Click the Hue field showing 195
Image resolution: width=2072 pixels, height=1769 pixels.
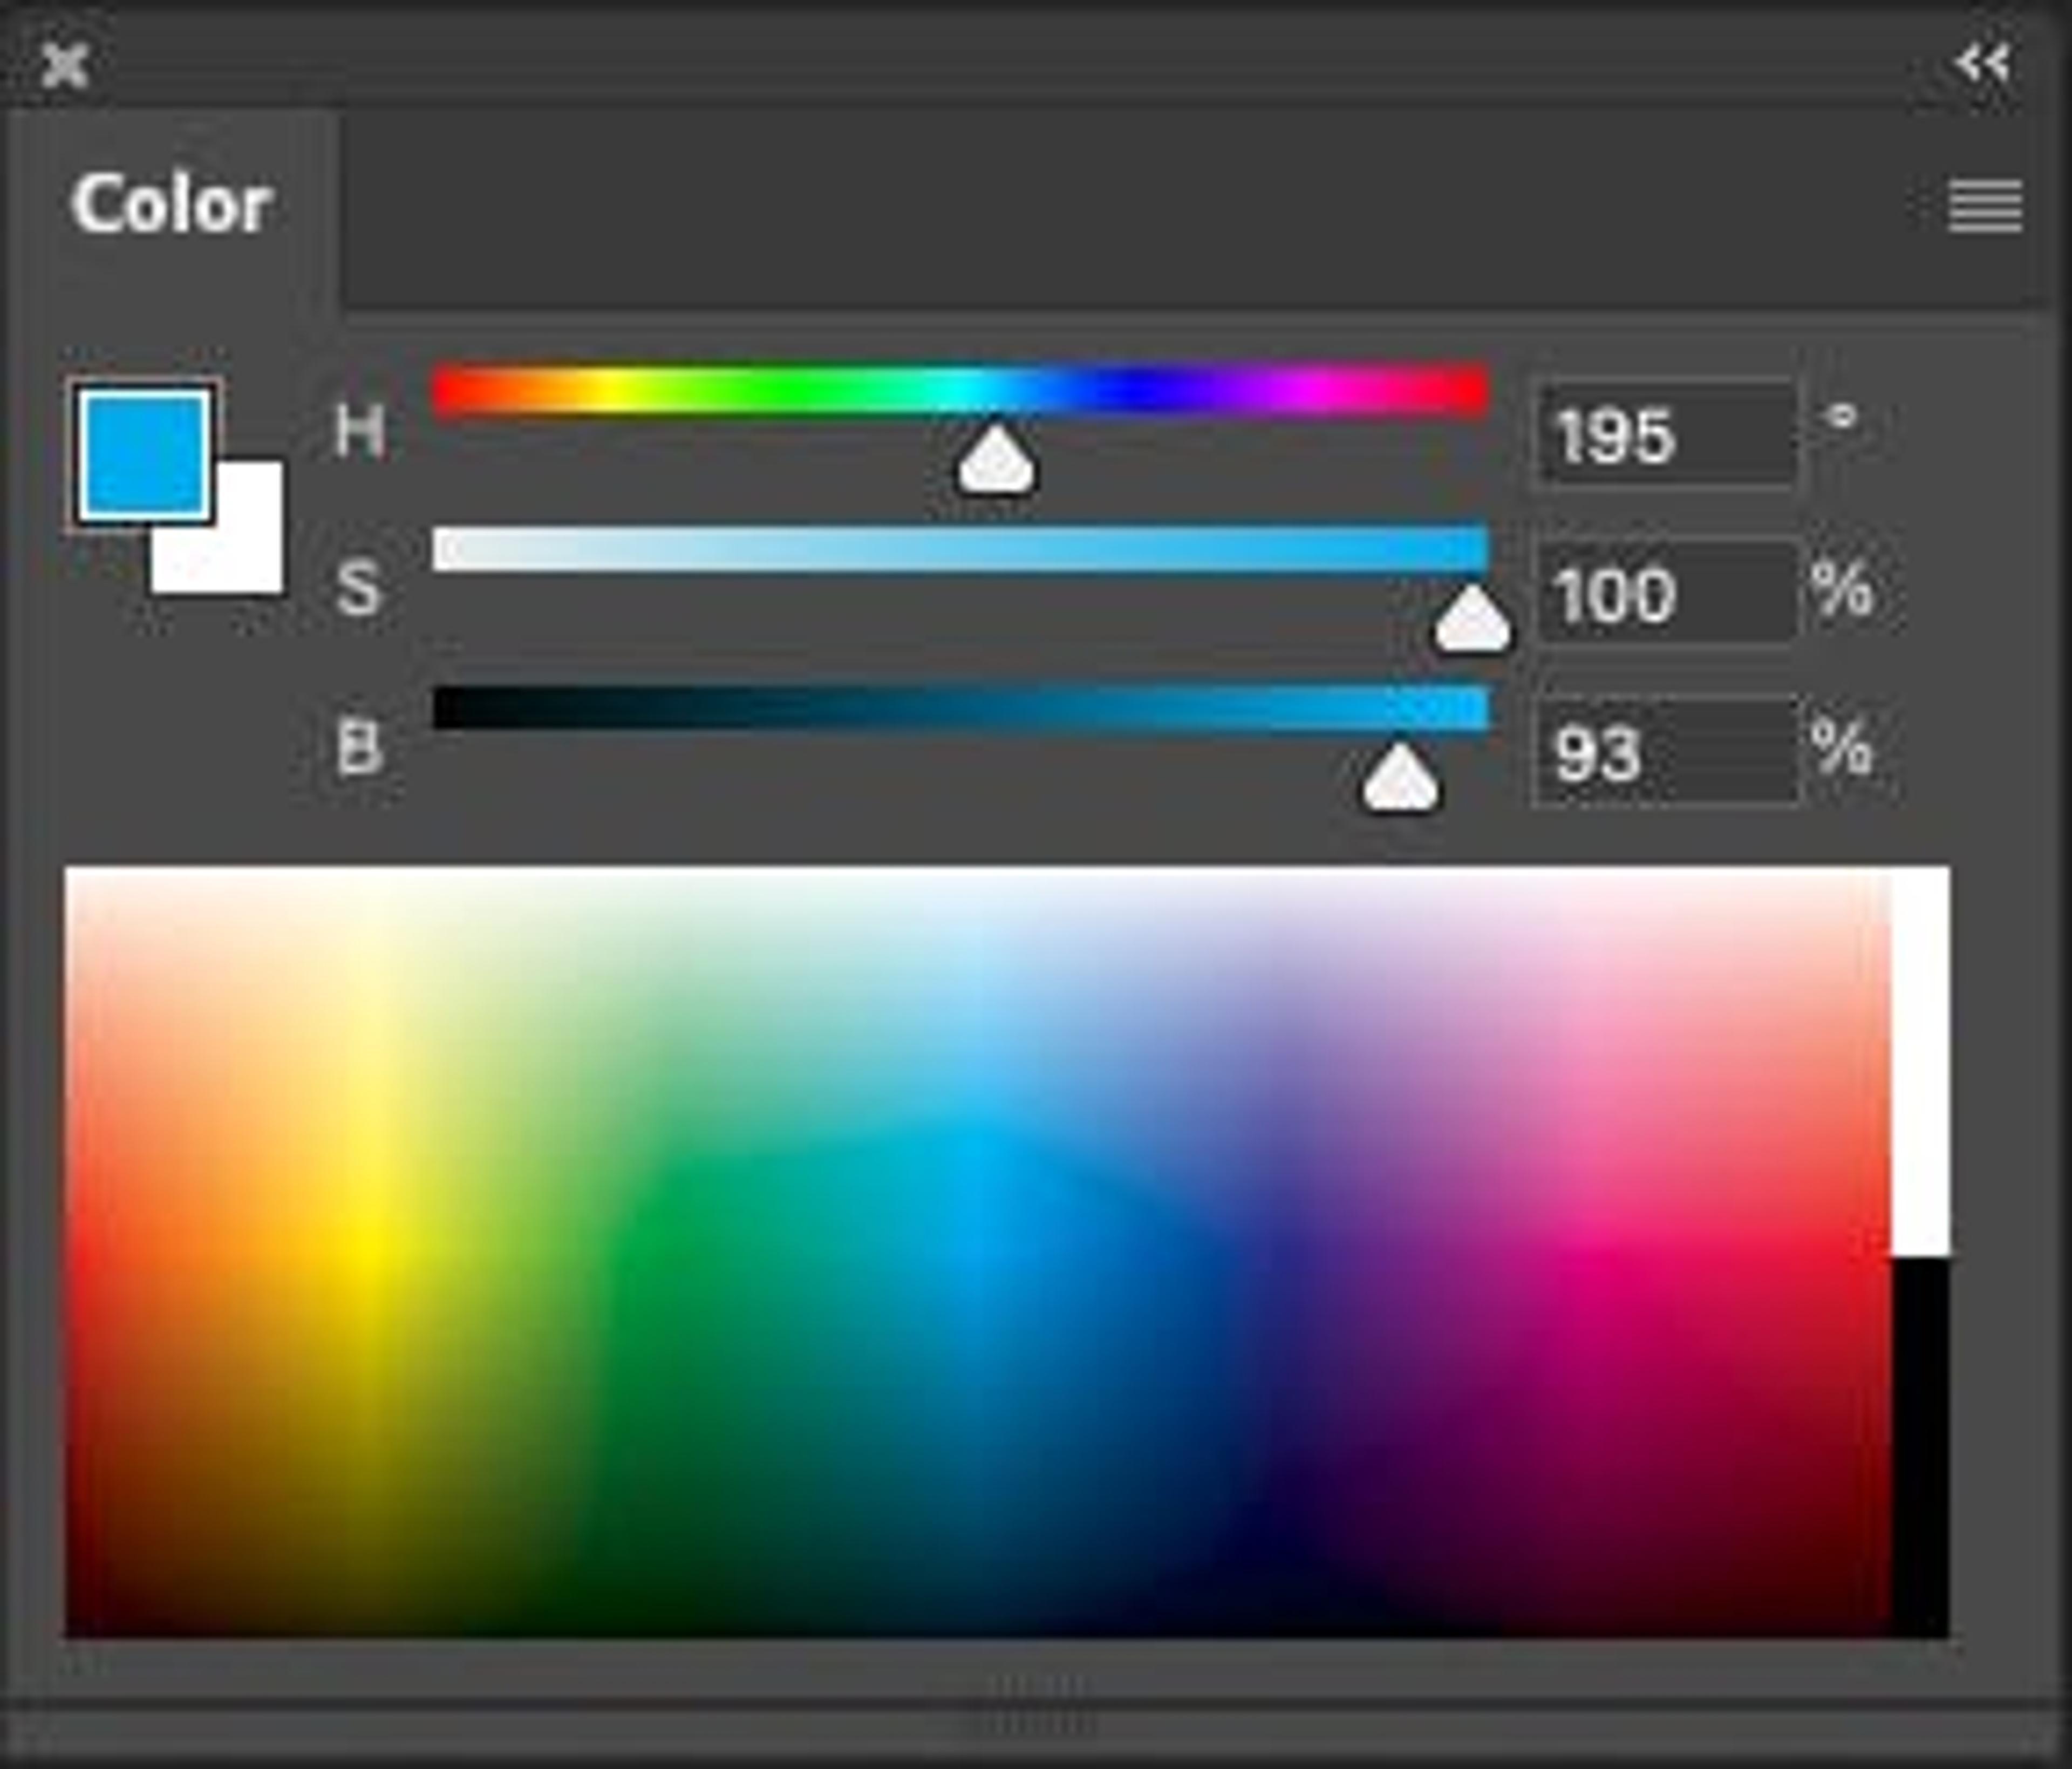[x=1665, y=434]
